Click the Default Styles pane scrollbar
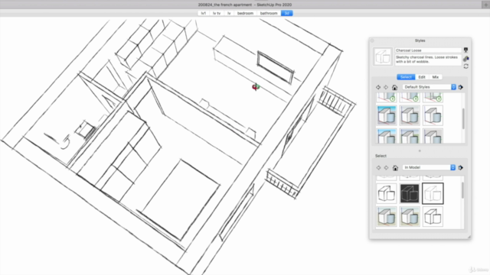The height and width of the screenshot is (275, 490). point(463,118)
